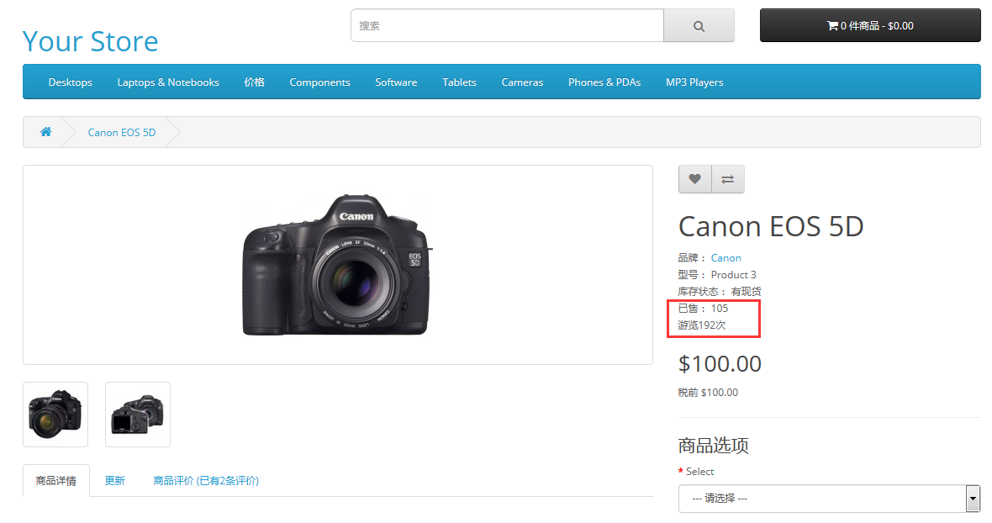Select the Tablets menu item

tap(459, 82)
